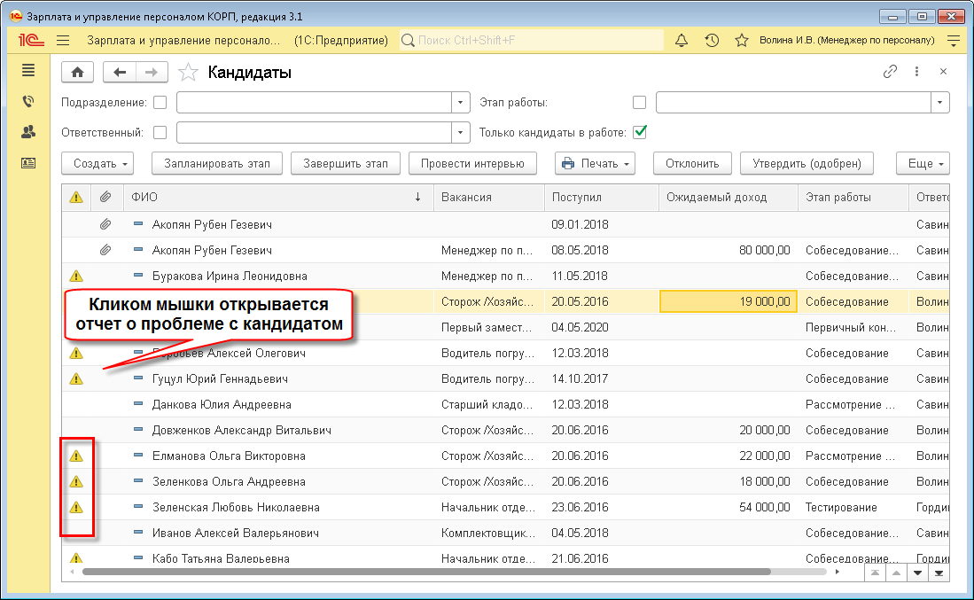Image resolution: width=974 pixels, height=600 pixels.
Task: Expand the Этап работы dropdown list
Action: pyautogui.click(x=939, y=103)
